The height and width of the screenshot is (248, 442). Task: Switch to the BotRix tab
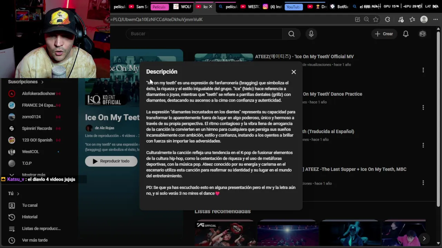click(339, 7)
